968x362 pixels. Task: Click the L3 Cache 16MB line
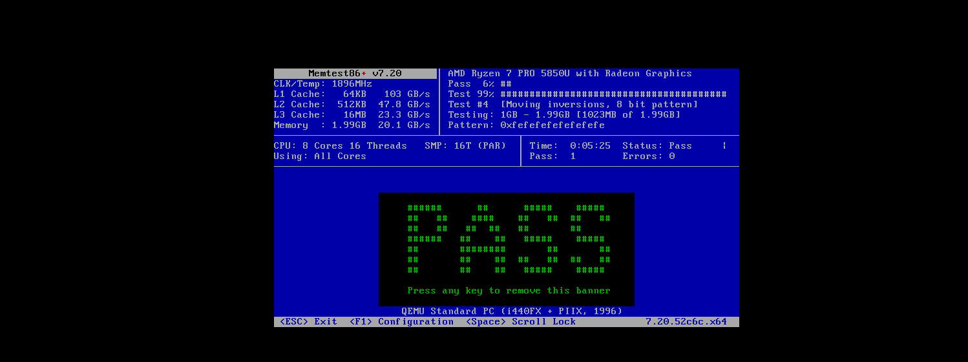pyautogui.click(x=352, y=115)
